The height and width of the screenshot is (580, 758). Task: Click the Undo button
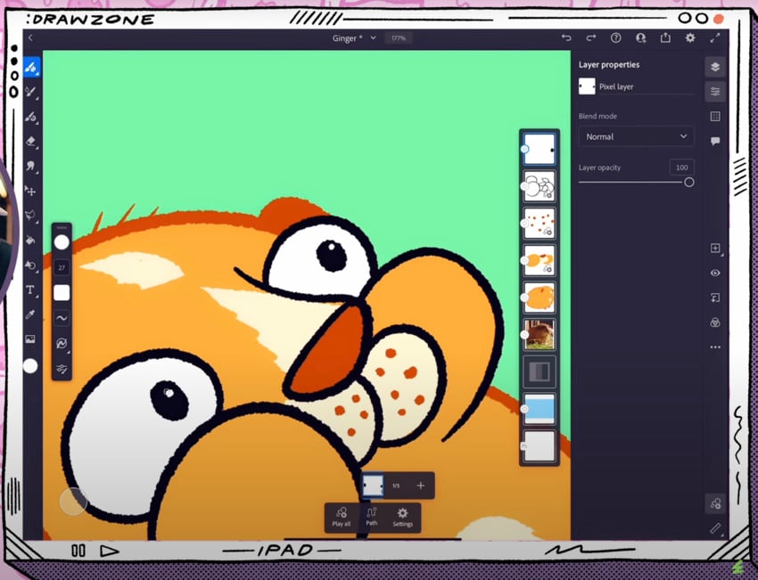pos(568,37)
